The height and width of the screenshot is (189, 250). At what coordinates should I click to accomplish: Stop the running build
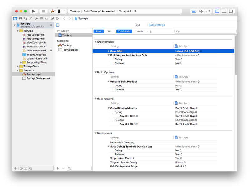coord(43,11)
